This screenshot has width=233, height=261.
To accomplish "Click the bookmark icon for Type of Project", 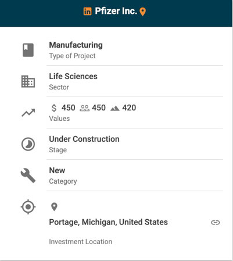I will 28,50.
